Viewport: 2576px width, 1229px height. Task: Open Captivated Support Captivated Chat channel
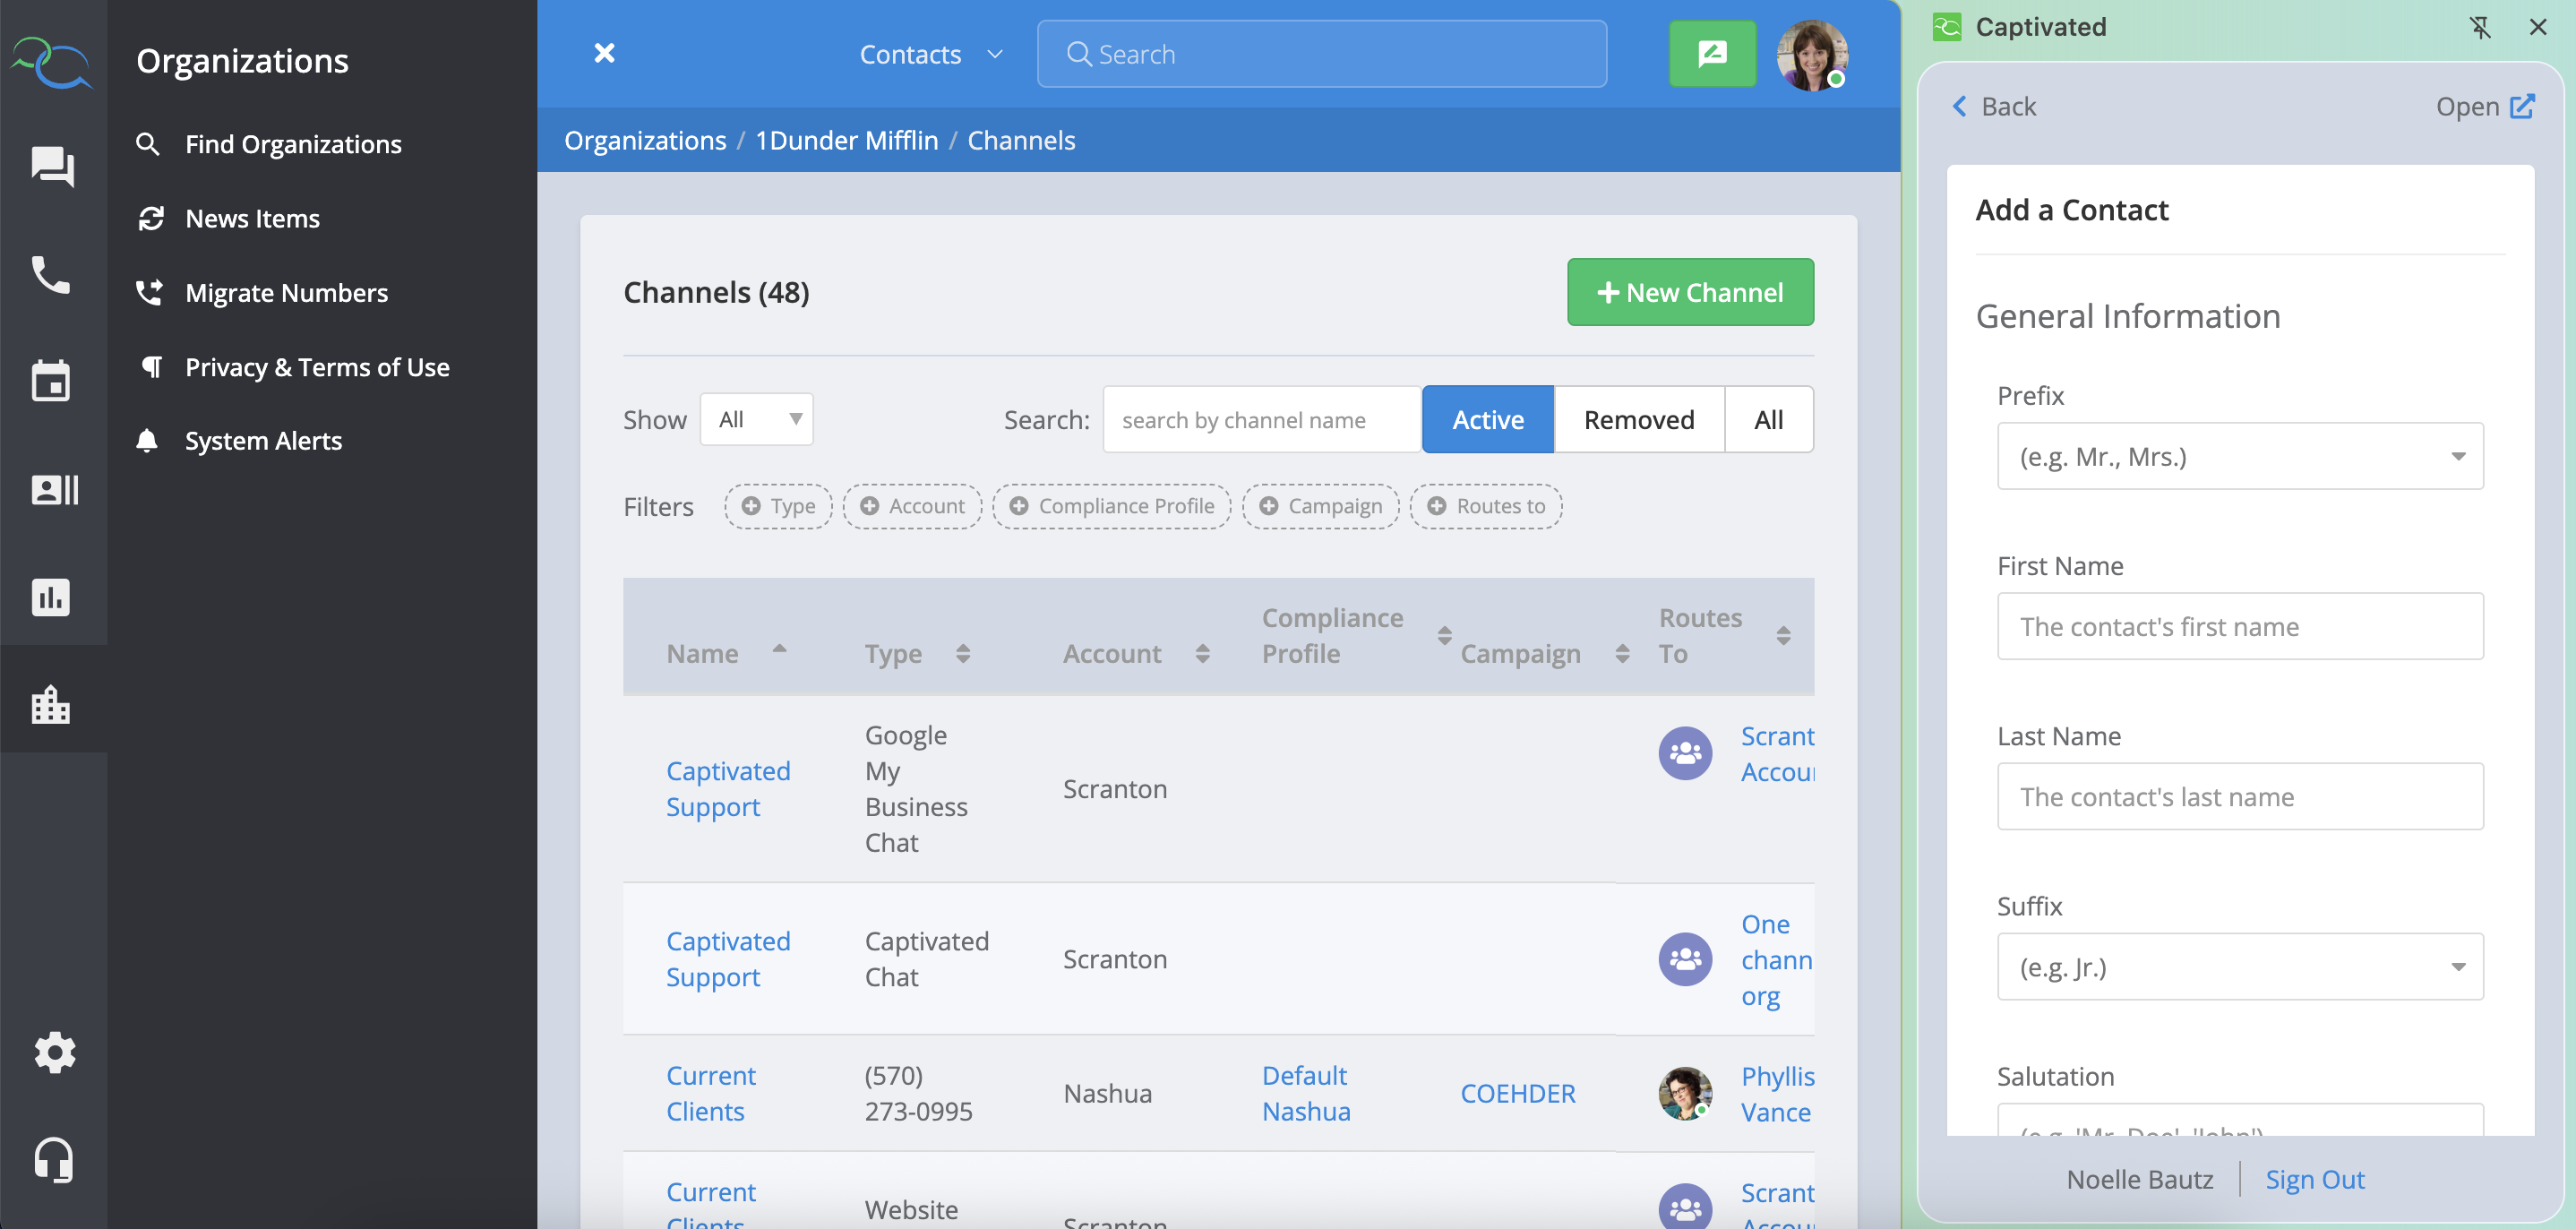tap(728, 959)
